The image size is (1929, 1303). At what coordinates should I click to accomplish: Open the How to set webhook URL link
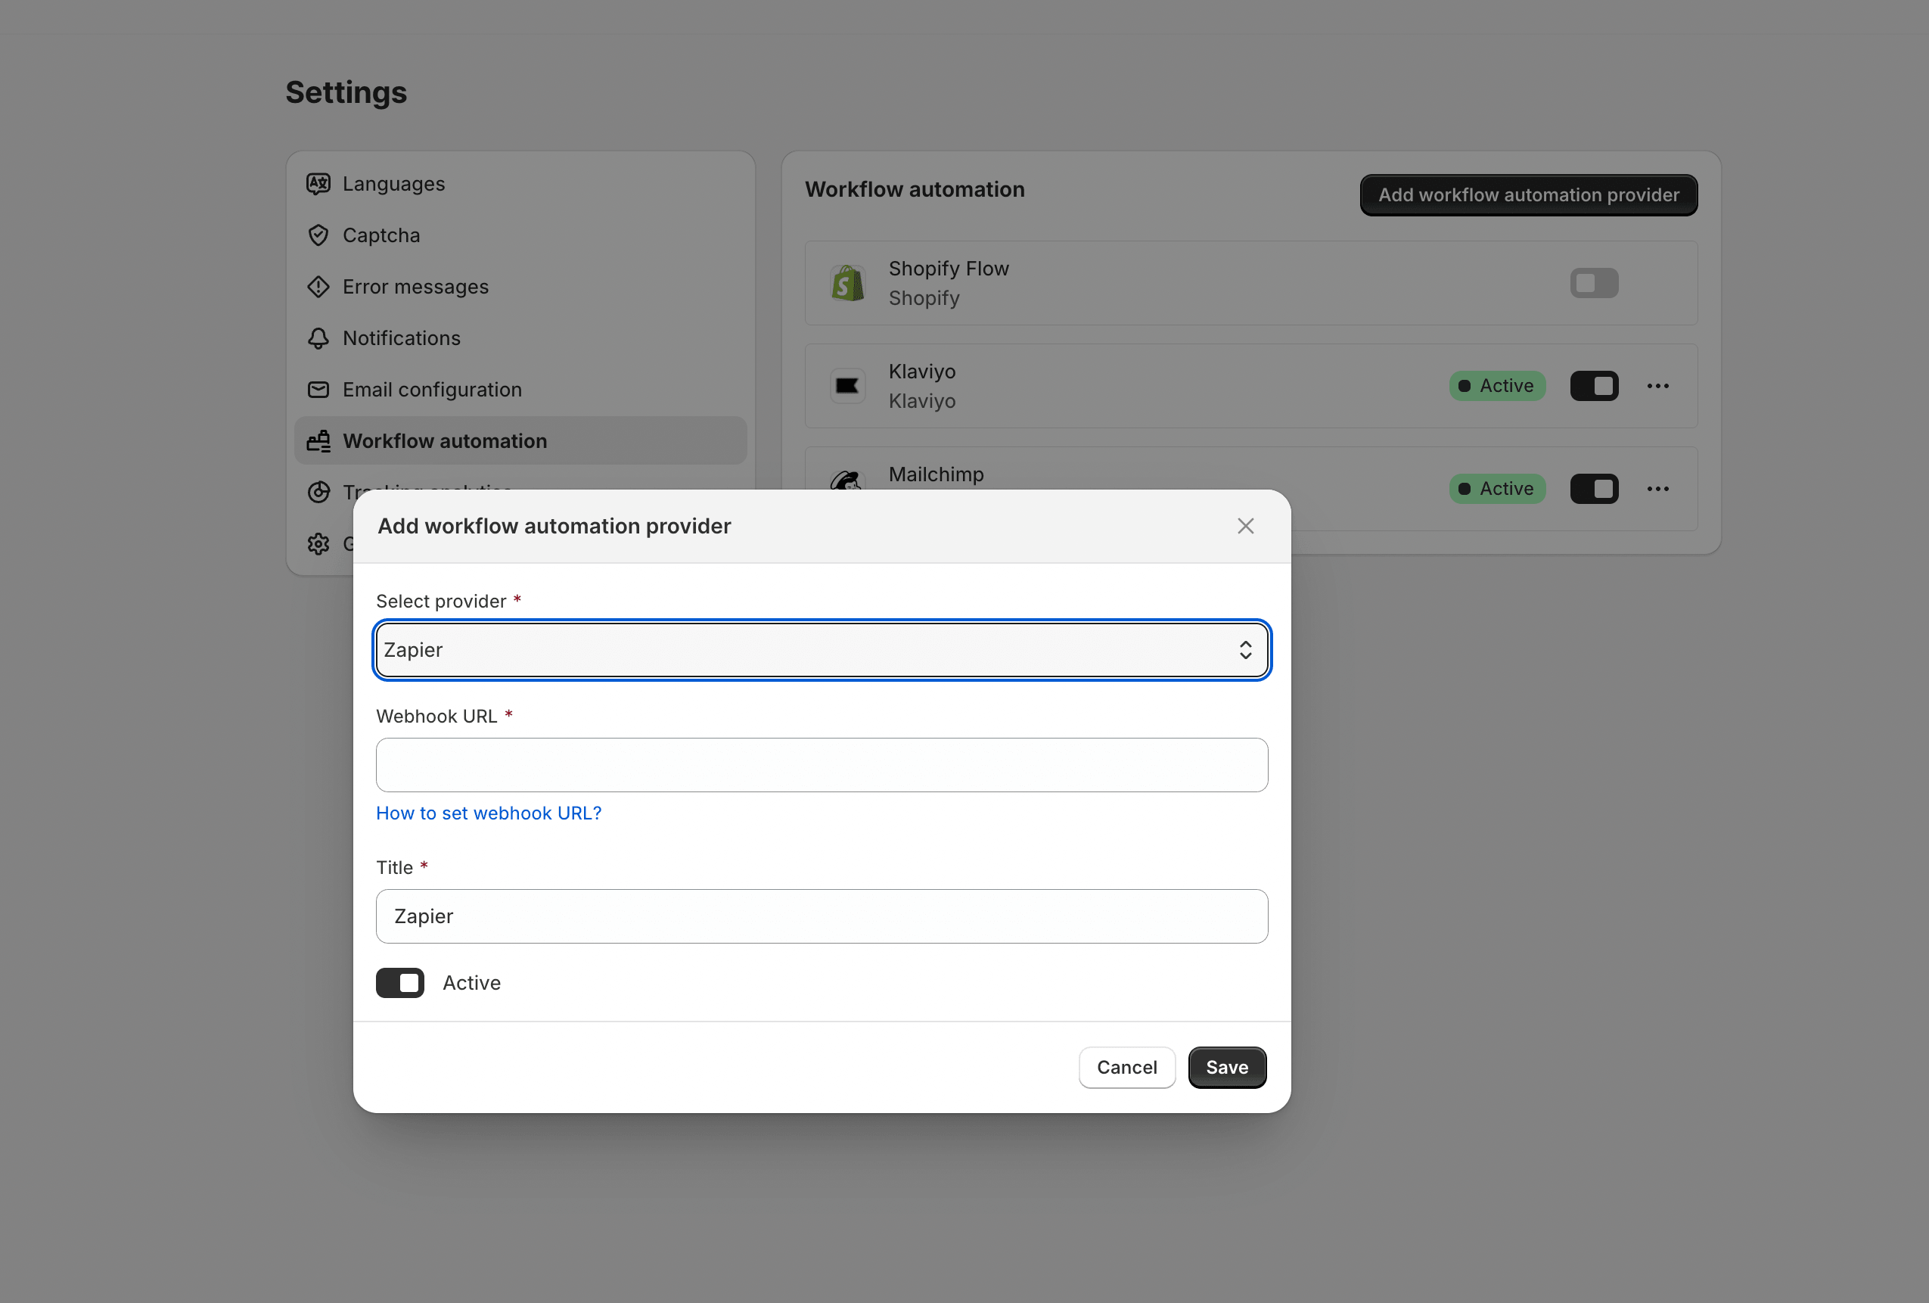tap(489, 813)
